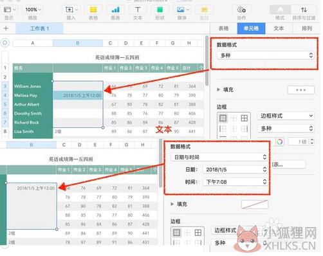Open the border color wheel swatch

click(279, 142)
